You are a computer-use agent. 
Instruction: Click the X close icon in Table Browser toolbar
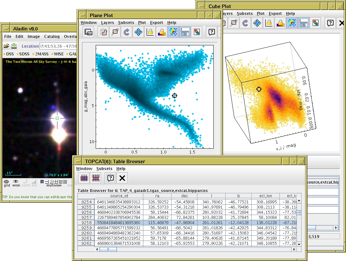point(122,178)
